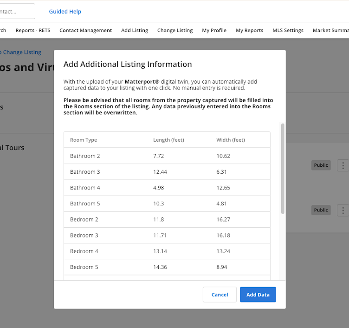Go back via Change Listing breadcrumb
Viewport: 349px width, 328px height.
(21, 52)
